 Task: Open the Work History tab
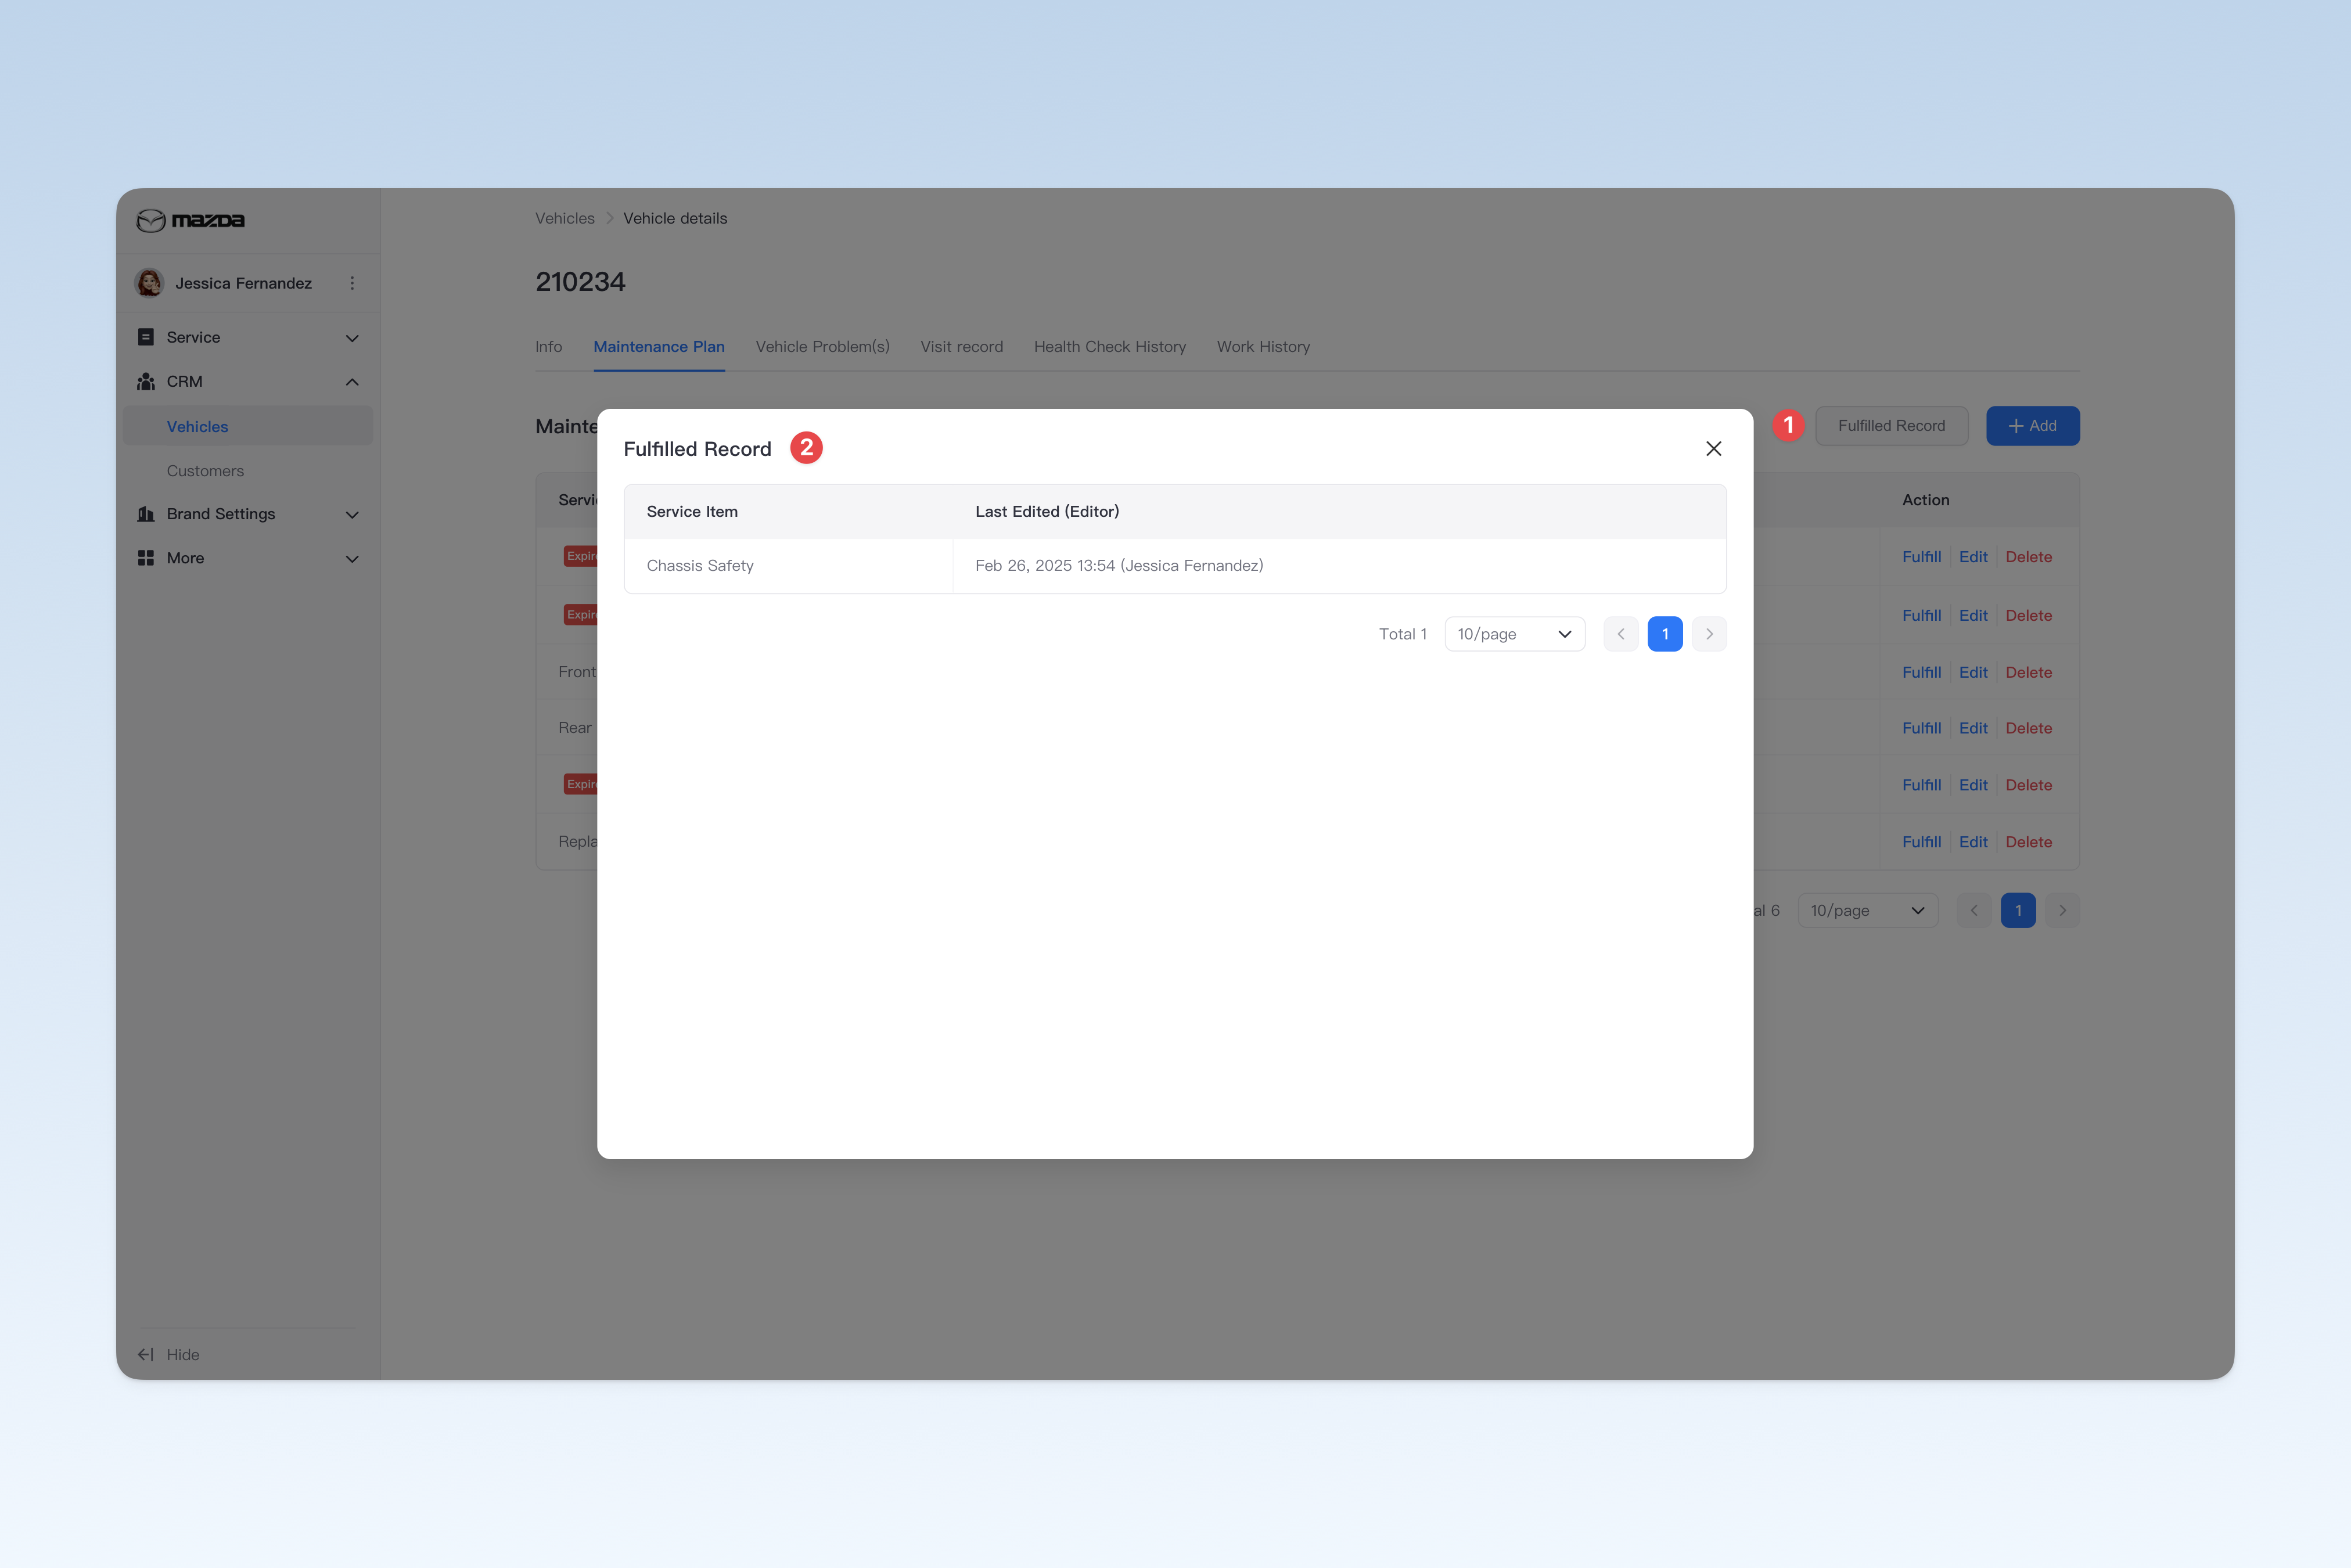click(x=1263, y=347)
